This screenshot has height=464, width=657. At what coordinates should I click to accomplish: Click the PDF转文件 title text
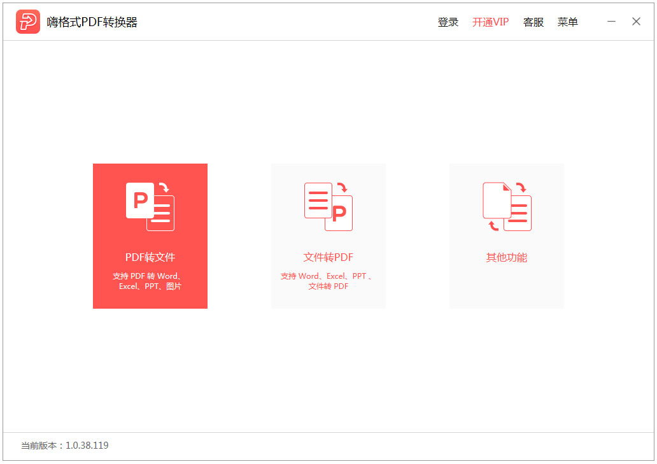(150, 257)
